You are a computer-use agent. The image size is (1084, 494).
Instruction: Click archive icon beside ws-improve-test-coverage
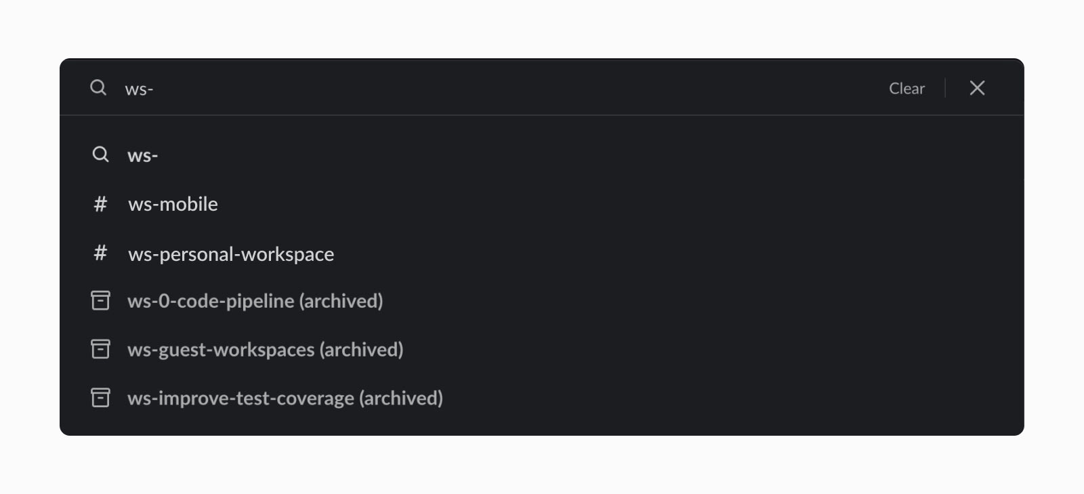point(100,398)
